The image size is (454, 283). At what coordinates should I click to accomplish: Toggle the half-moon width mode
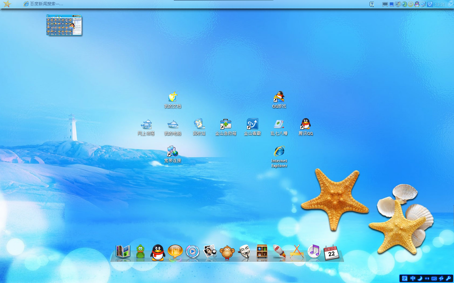pyautogui.click(x=420, y=279)
